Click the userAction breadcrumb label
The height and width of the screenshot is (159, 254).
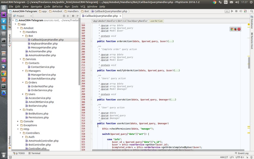(x=156, y=21)
